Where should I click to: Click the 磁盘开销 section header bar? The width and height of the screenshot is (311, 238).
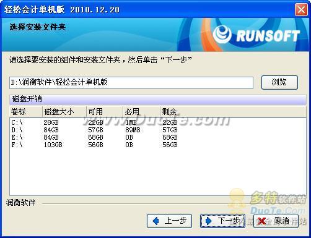pos(158,99)
